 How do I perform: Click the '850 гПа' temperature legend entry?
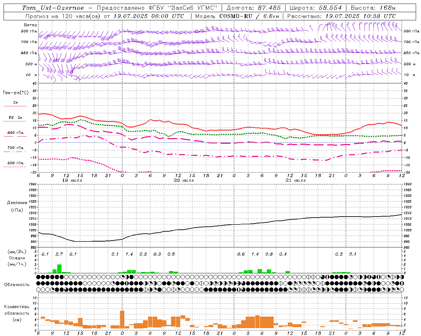pos(15,133)
